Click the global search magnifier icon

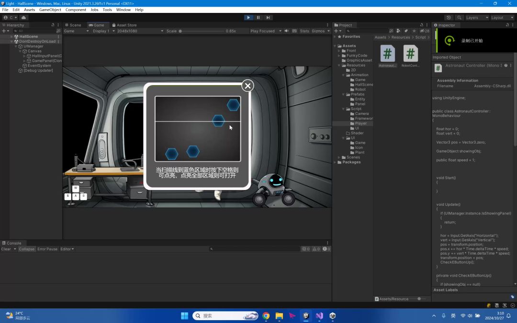[x=459, y=18]
